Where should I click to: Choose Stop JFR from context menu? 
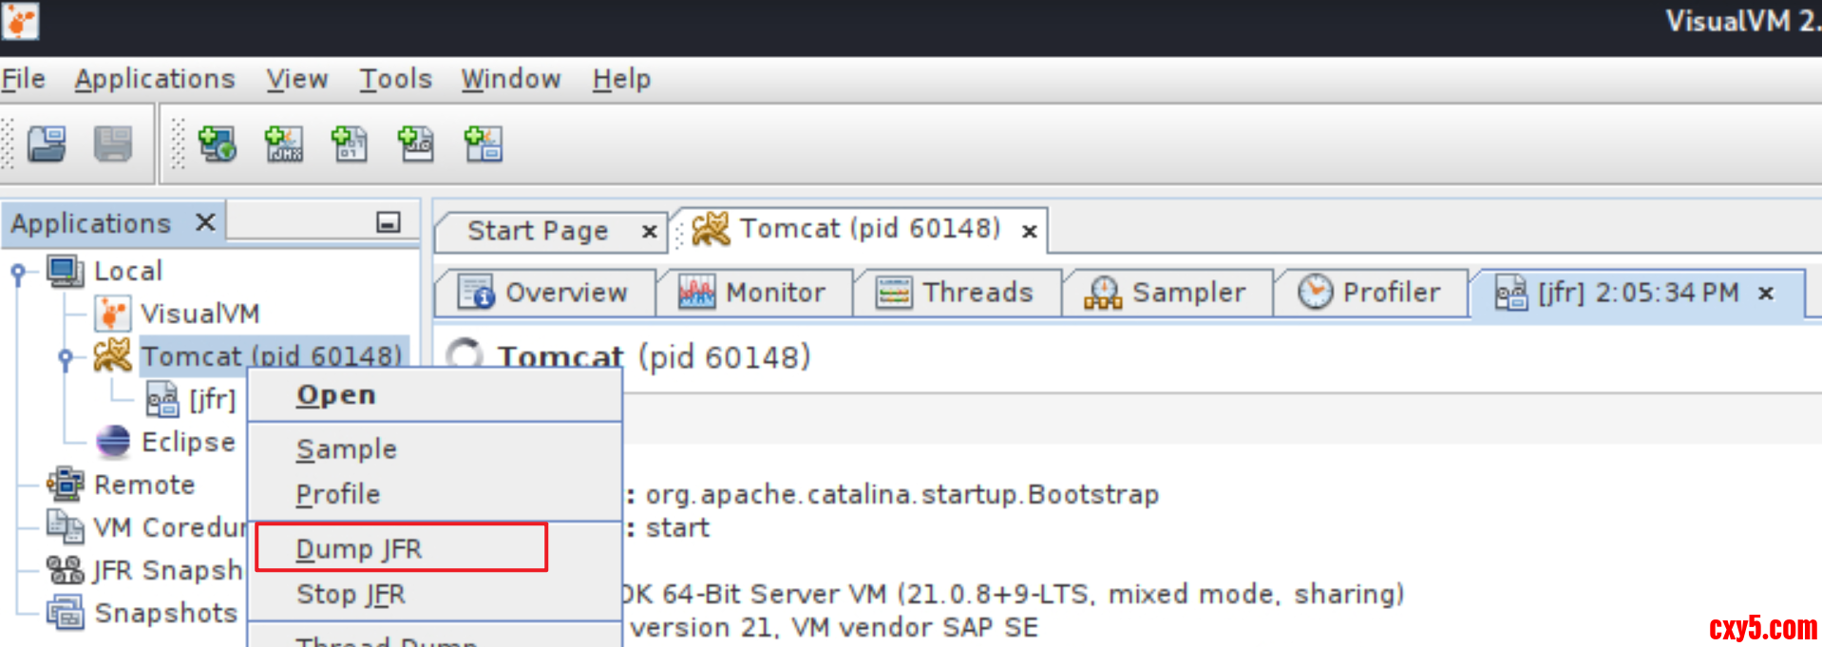(351, 594)
